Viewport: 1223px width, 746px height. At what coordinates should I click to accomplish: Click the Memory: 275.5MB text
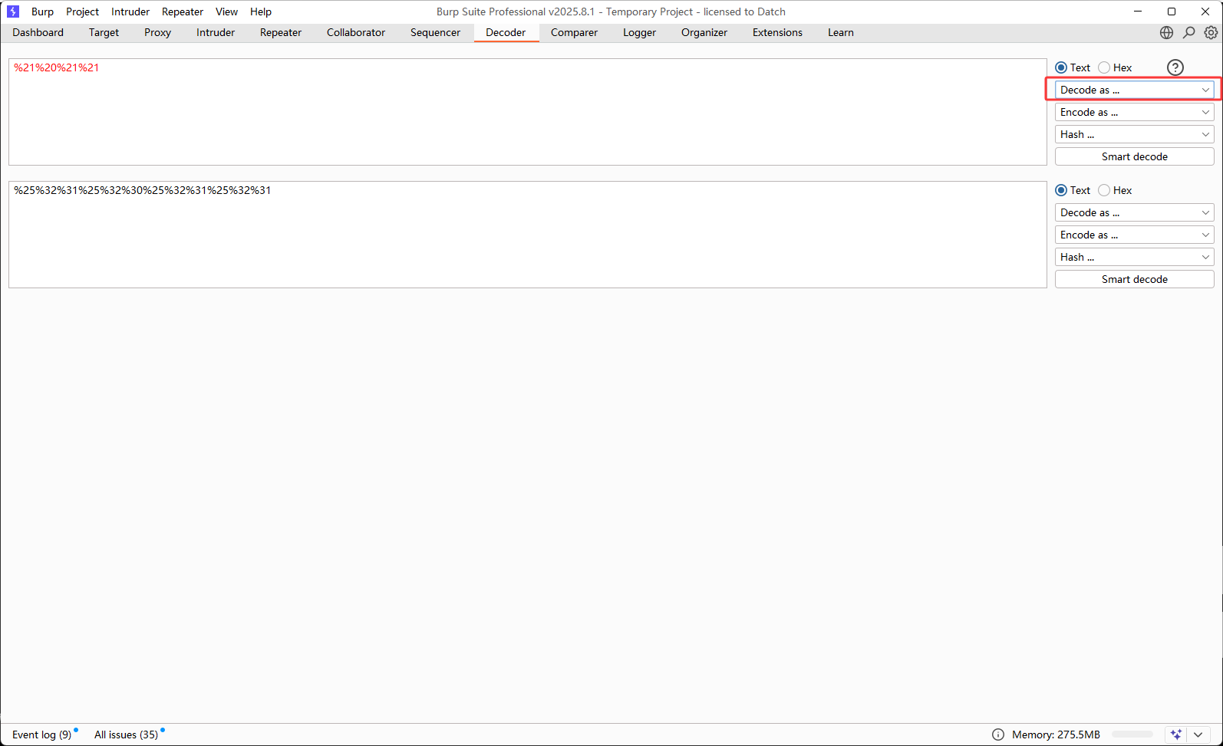pos(1056,734)
